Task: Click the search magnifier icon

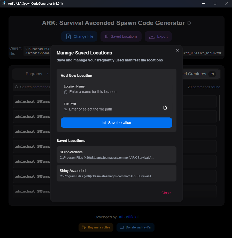Action: pyautogui.click(x=17, y=87)
